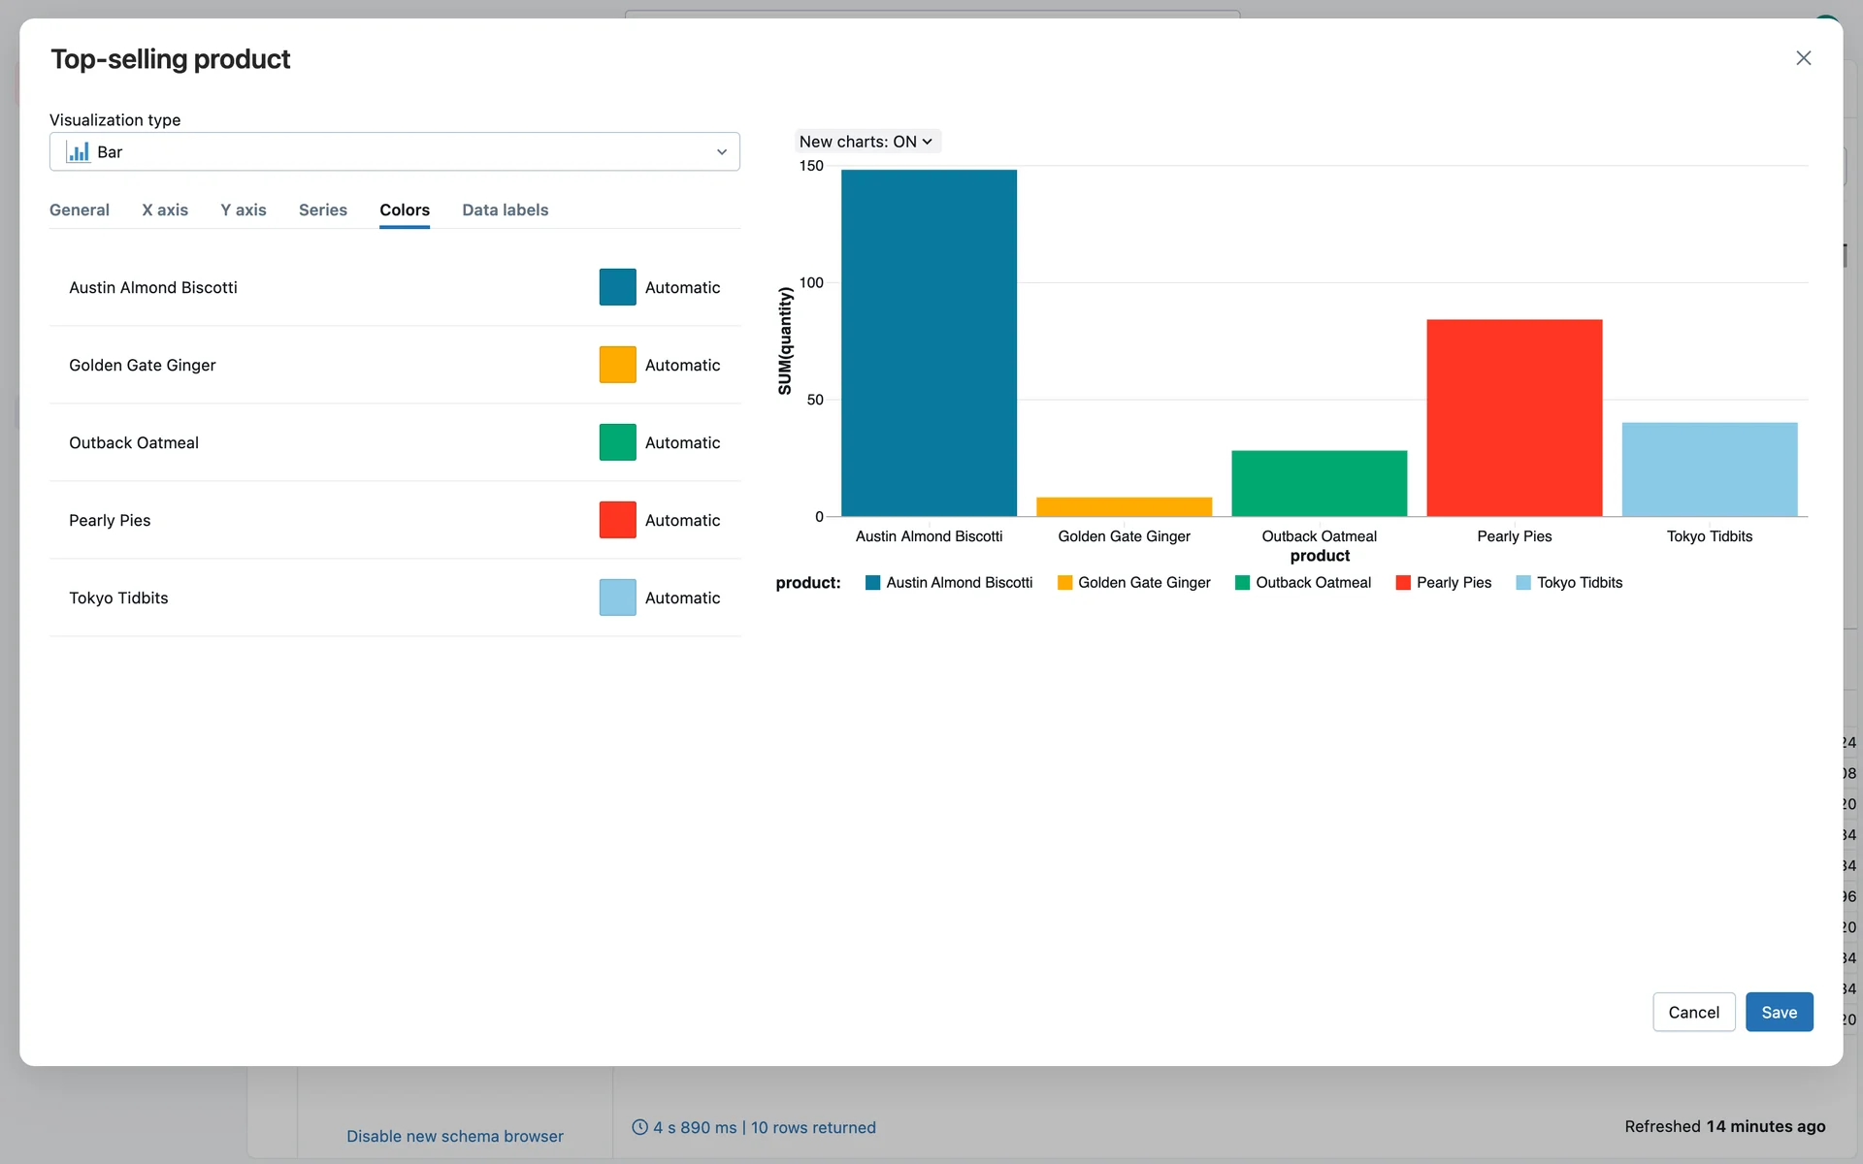Click the Save button
1863x1164 pixels.
point(1778,1012)
